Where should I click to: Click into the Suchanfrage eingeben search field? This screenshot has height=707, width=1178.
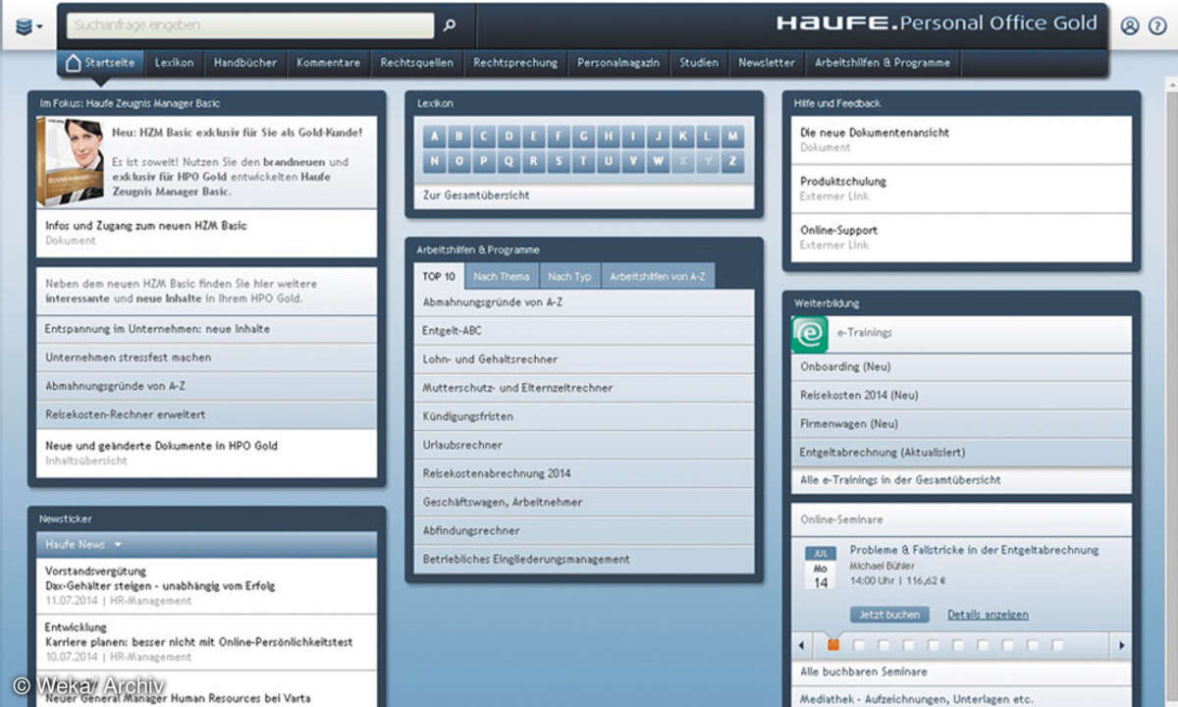coord(250,26)
